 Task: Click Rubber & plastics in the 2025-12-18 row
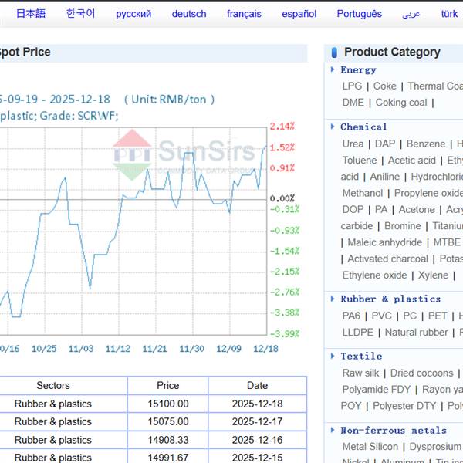tap(52, 404)
